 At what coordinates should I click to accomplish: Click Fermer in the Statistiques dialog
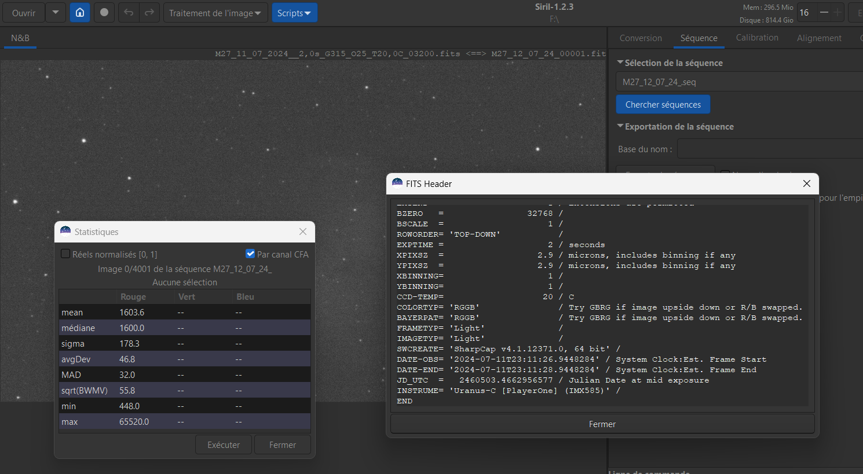(x=283, y=444)
